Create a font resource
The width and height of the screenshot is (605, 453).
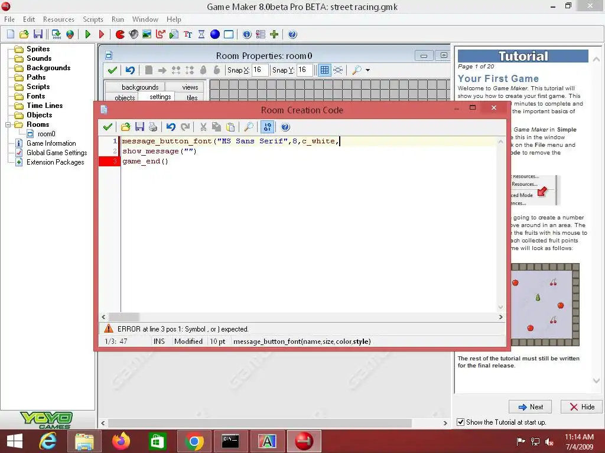[x=188, y=34]
